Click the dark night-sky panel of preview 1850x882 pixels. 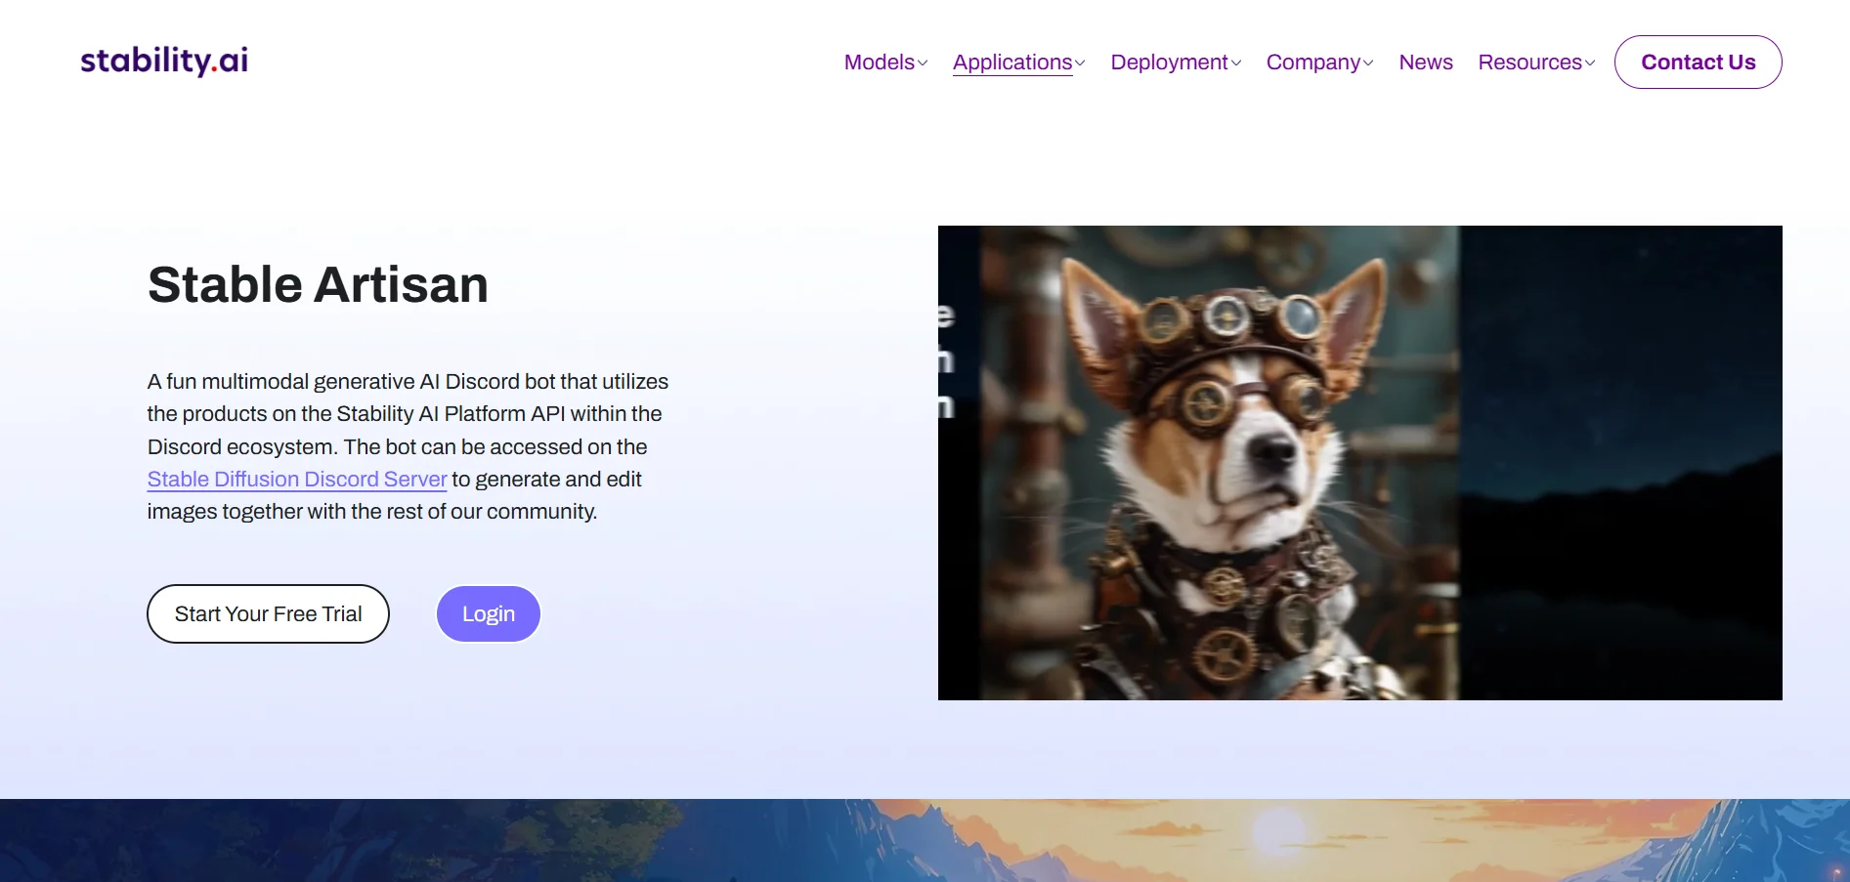[1620, 463]
